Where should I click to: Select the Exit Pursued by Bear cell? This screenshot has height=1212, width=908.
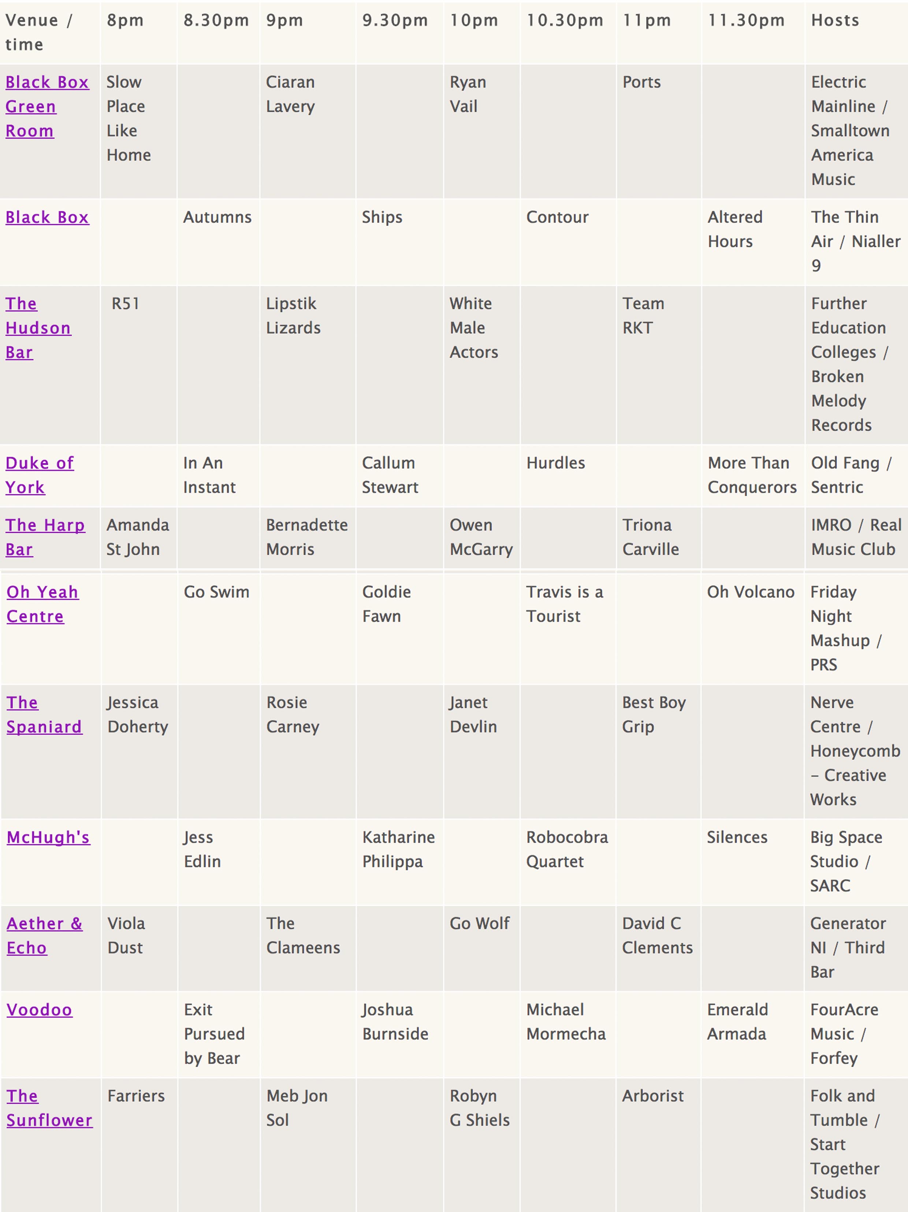(214, 1034)
